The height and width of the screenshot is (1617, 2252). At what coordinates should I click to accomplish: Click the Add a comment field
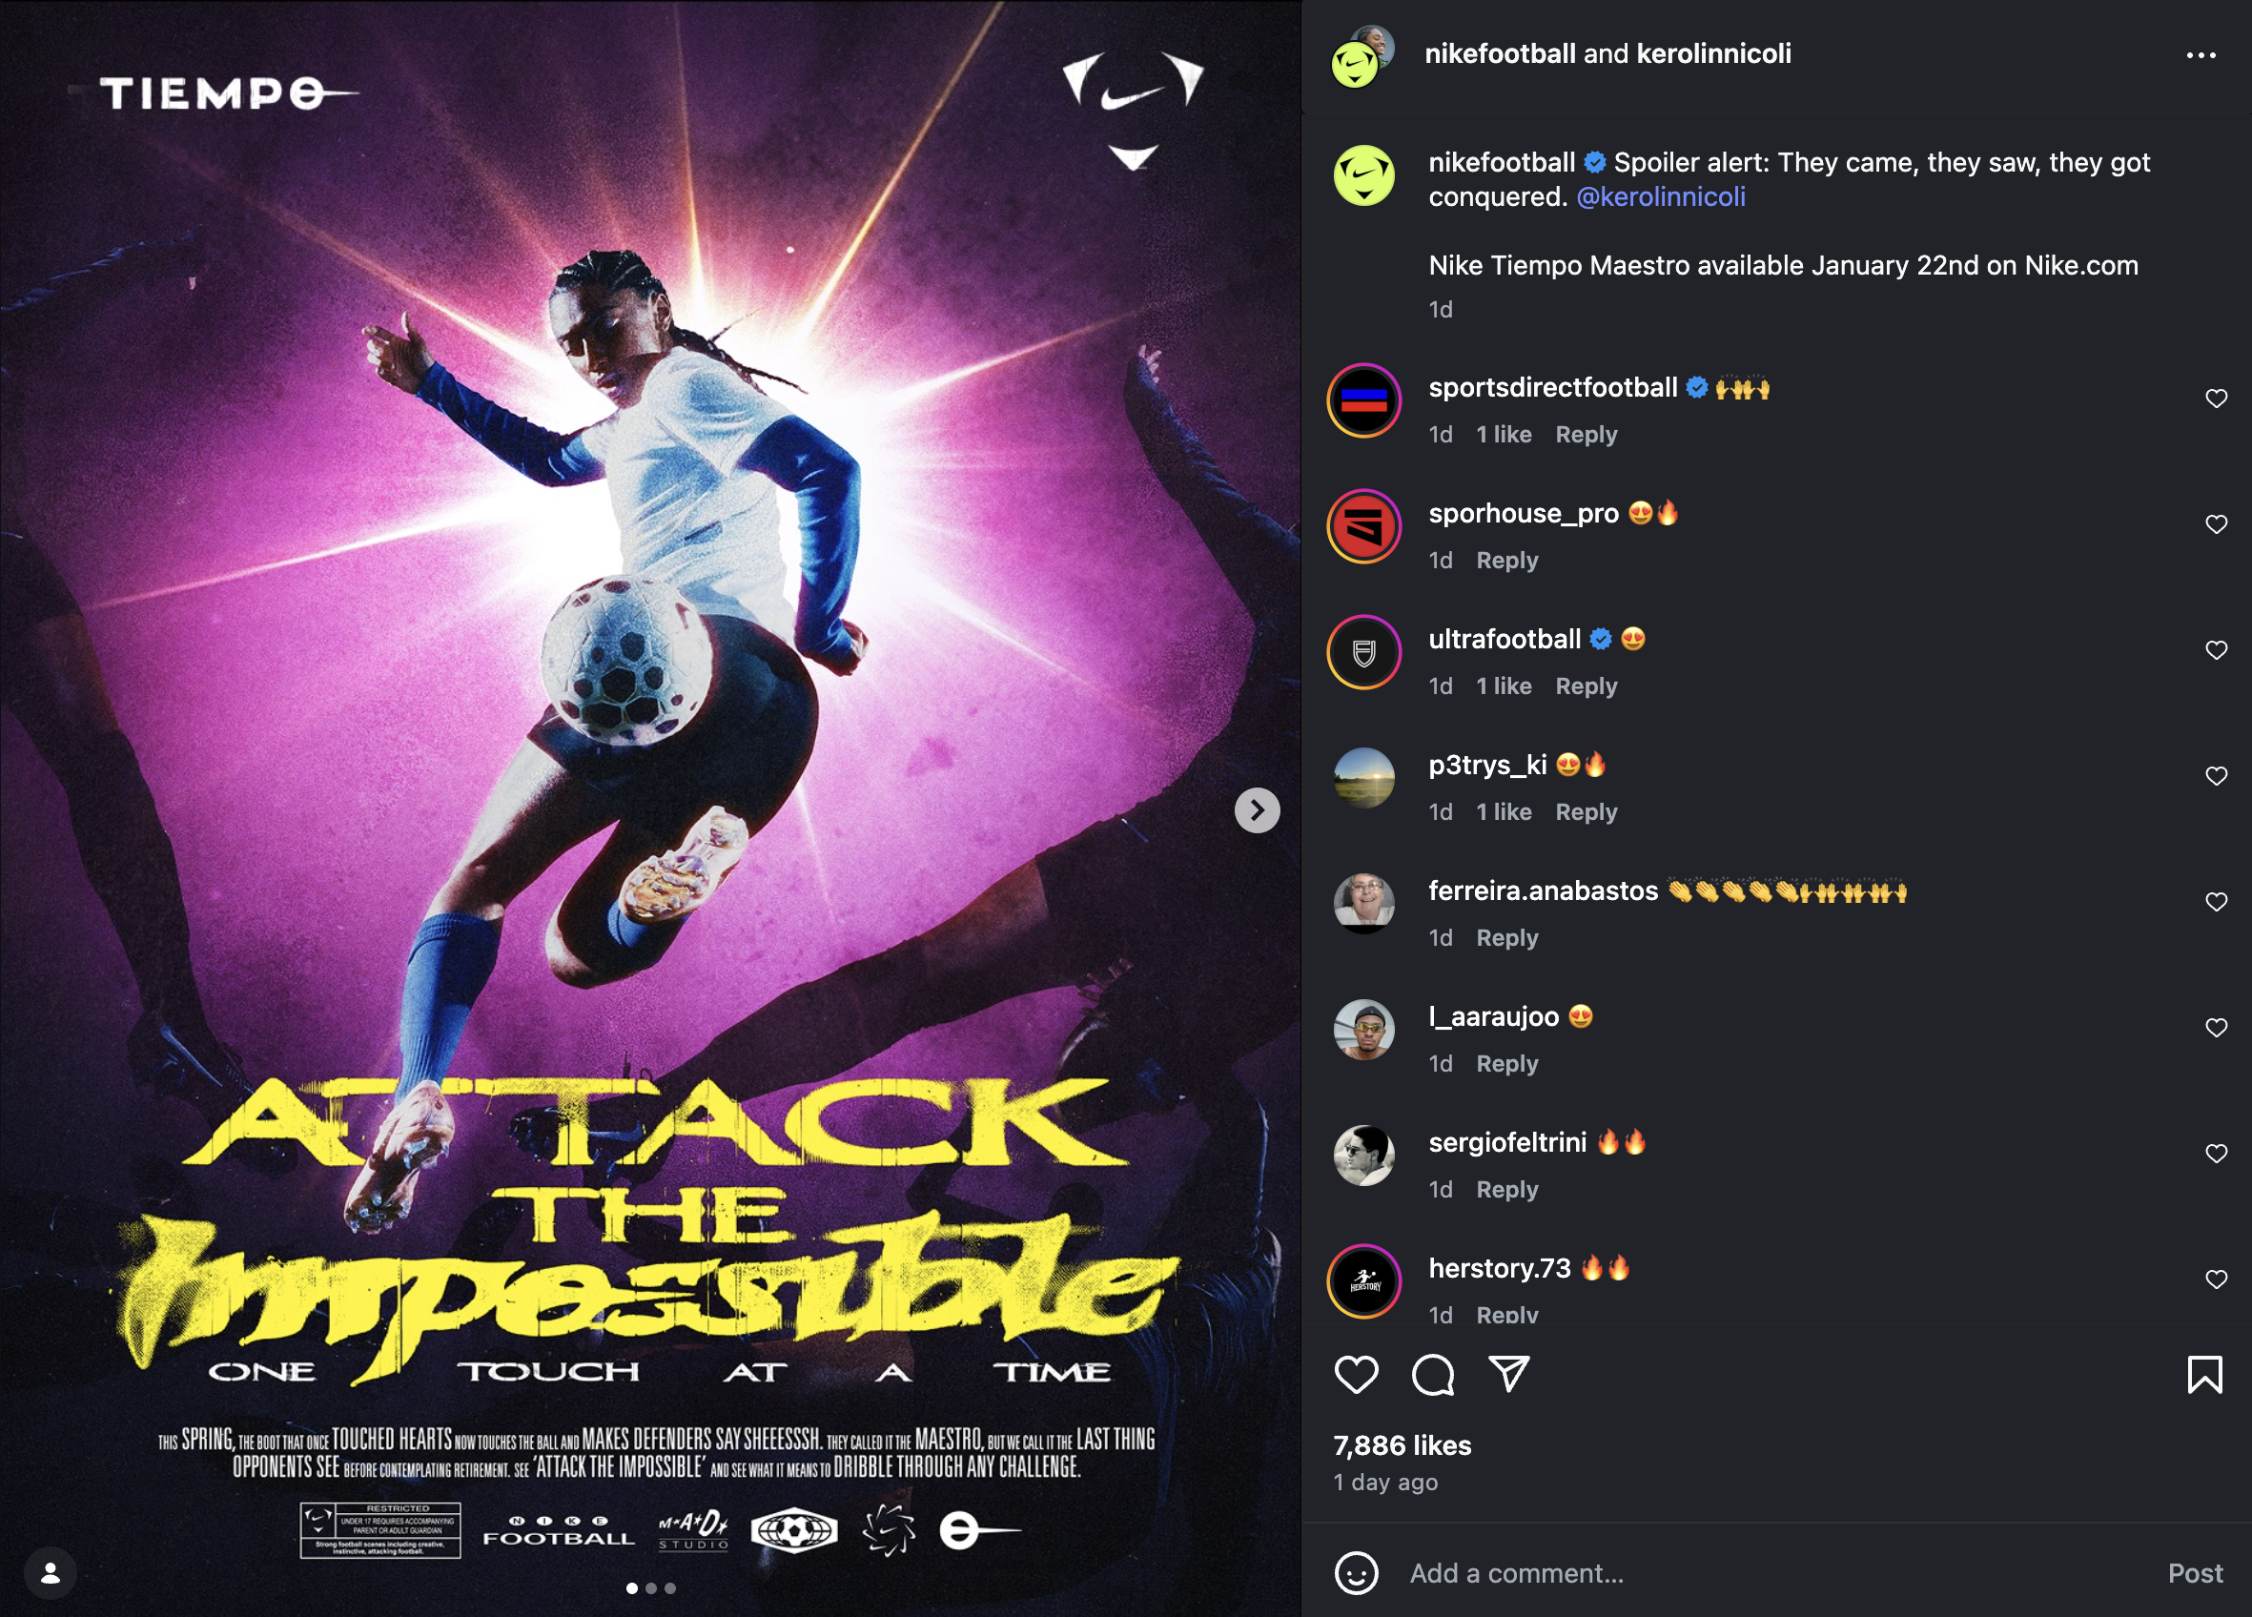click(1777, 1573)
